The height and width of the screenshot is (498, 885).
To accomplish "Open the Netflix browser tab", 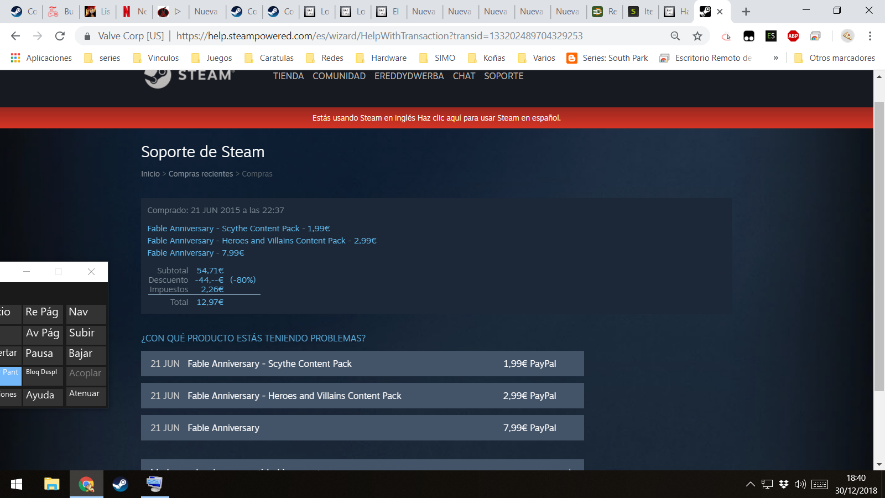I will coord(134,12).
